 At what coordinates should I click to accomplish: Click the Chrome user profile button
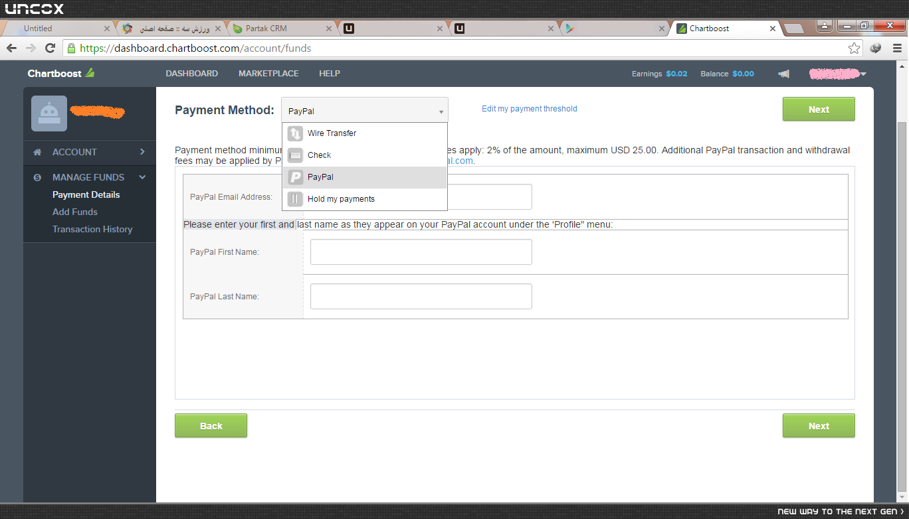(825, 25)
